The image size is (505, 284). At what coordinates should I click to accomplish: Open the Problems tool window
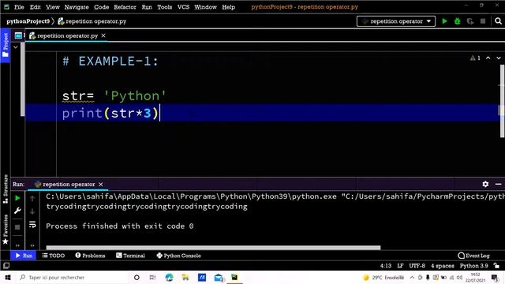[x=90, y=256]
